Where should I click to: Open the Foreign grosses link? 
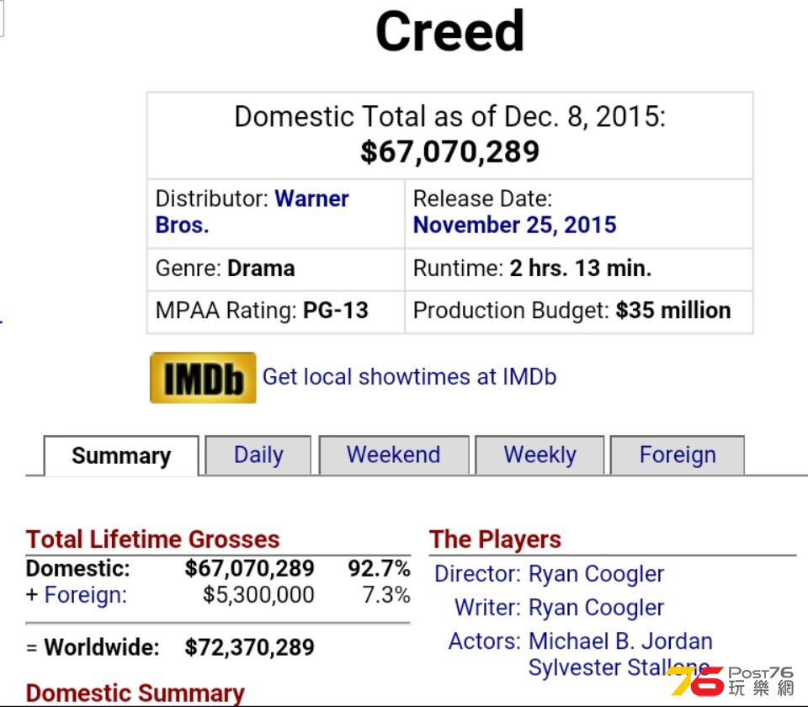tap(86, 595)
